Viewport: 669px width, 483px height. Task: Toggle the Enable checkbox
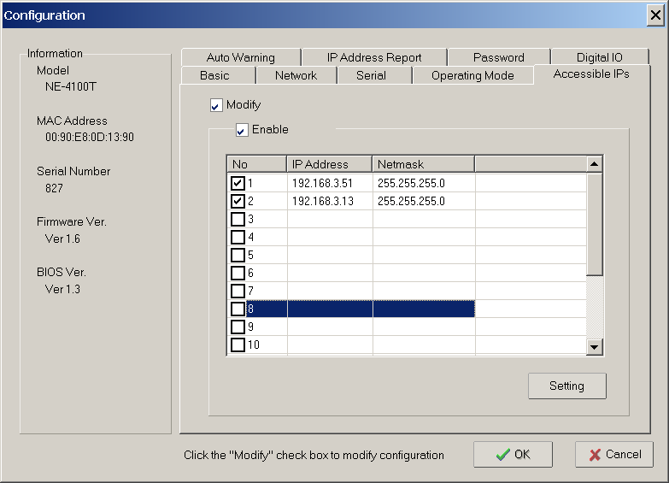pyautogui.click(x=242, y=130)
